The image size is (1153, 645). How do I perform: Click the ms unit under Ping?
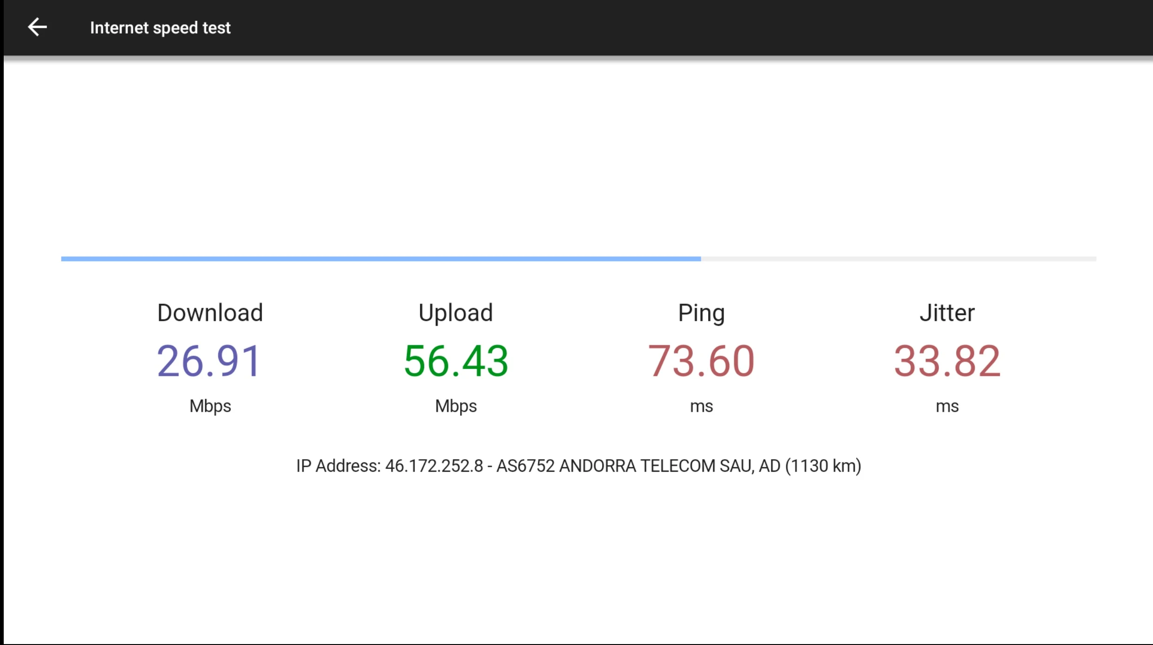tap(701, 407)
